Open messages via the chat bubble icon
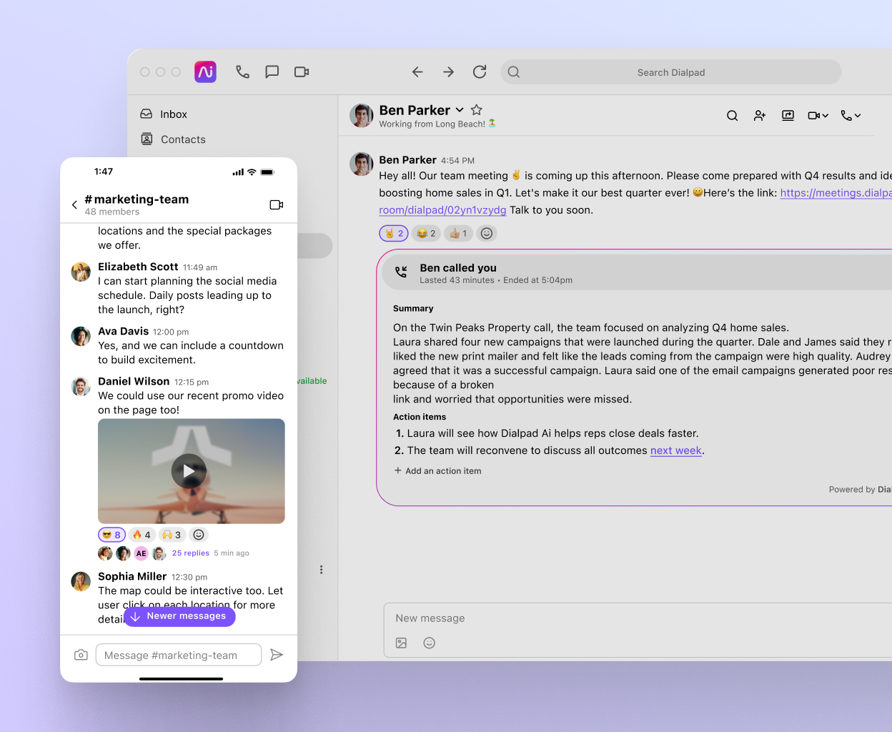The image size is (892, 732). pos(272,71)
